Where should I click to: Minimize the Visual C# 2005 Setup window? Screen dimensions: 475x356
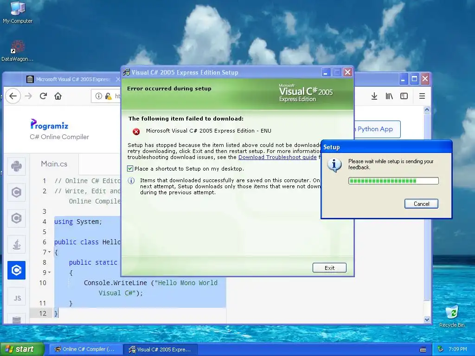[326, 72]
